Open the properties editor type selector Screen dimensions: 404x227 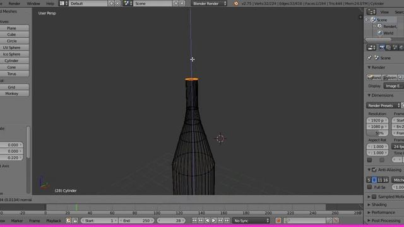pos(371,48)
